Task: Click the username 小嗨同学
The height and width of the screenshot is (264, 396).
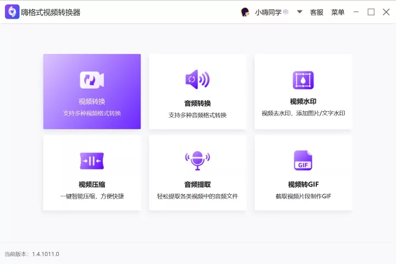Action: (x=268, y=12)
